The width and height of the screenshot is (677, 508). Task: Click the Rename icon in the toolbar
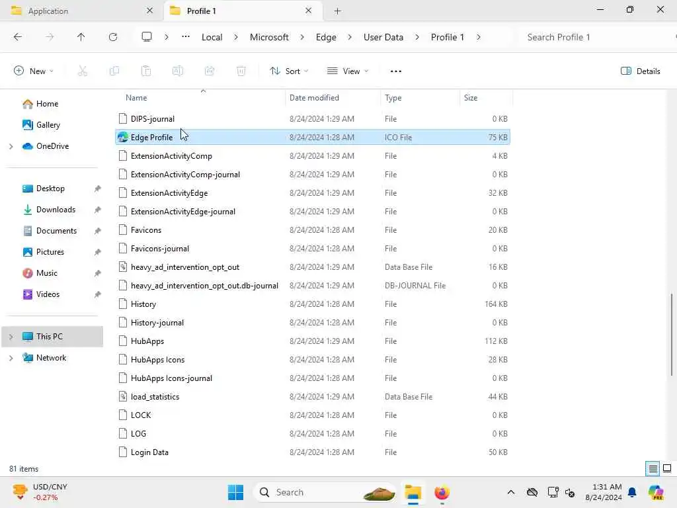[178, 71]
